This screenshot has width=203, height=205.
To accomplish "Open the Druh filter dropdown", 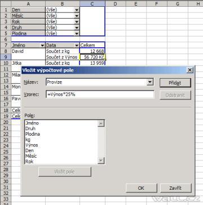I will point(77,28).
